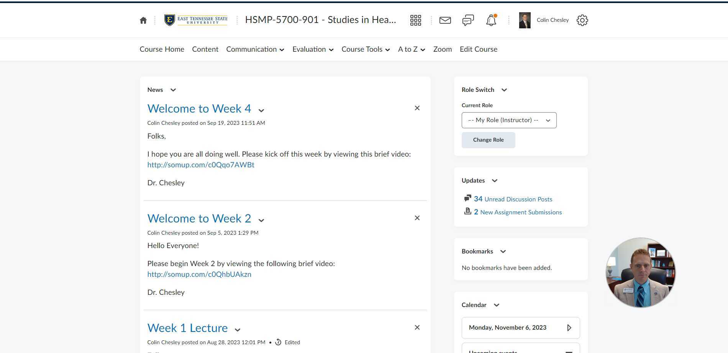This screenshot has width=728, height=353.
Task: Open the Edit Course menu item
Action: pos(478,49)
